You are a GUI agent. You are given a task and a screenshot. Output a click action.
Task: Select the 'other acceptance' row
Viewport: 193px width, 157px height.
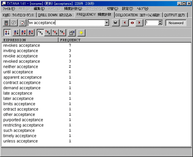(x=96, y=115)
